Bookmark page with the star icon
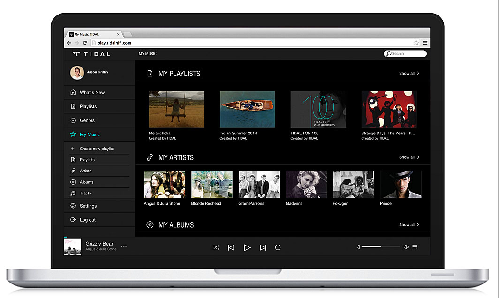 (416, 43)
